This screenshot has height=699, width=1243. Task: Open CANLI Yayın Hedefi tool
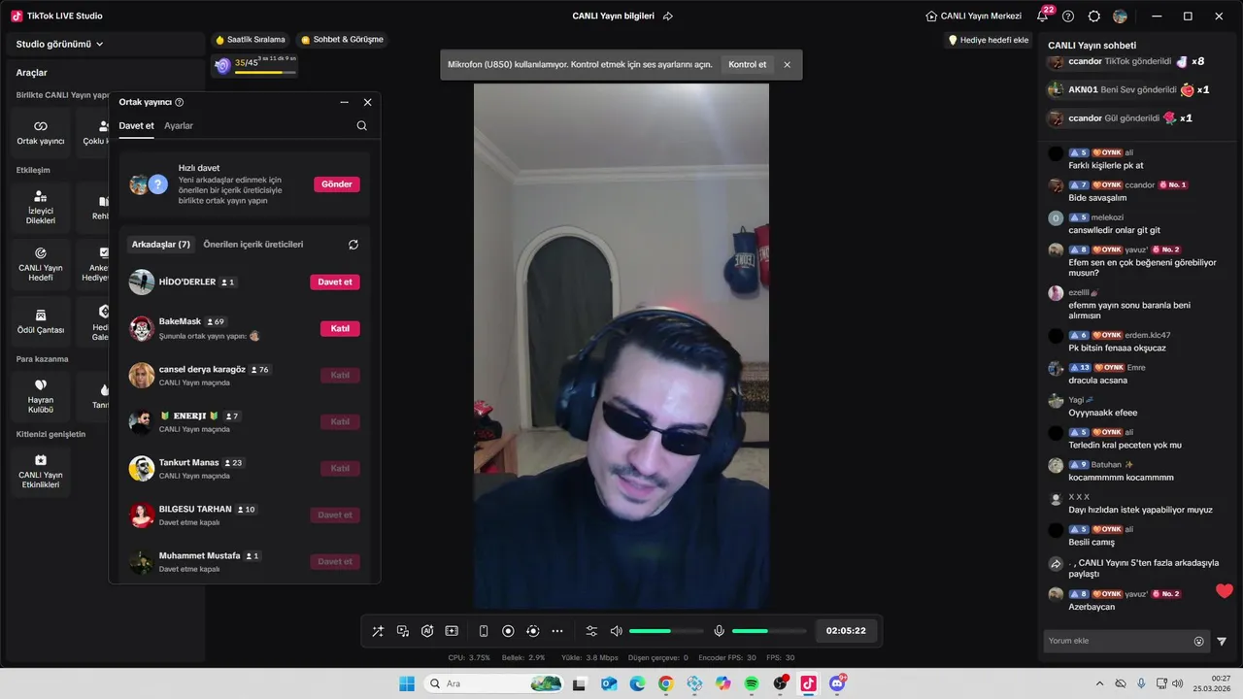click(x=41, y=264)
